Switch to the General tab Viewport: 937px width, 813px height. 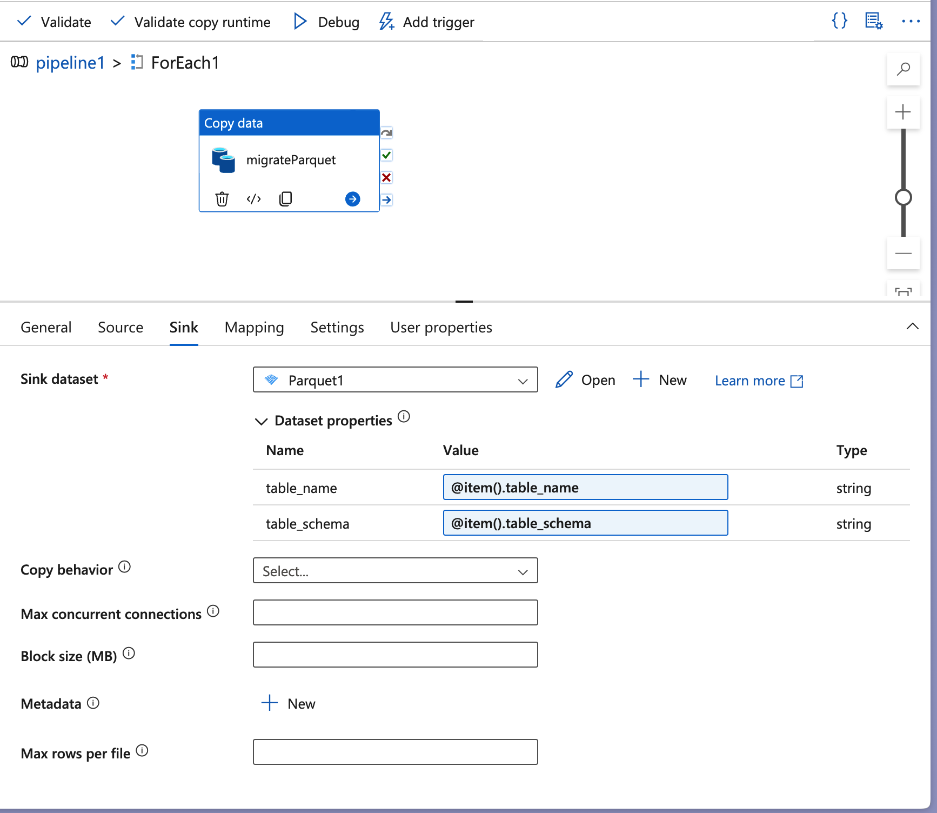click(46, 328)
